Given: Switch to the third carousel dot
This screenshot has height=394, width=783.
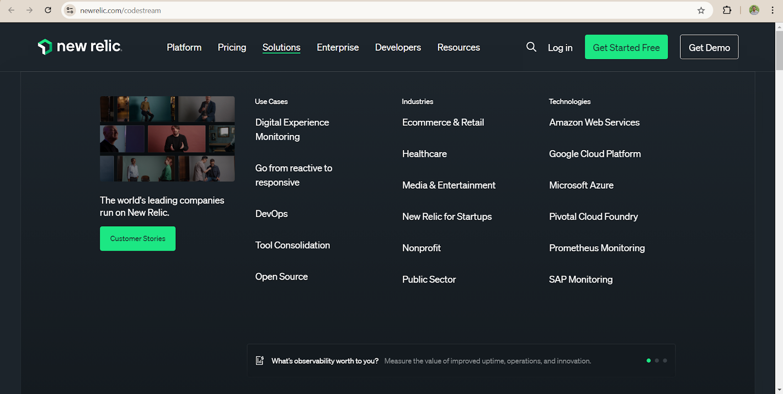Looking at the screenshot, I should pos(665,361).
